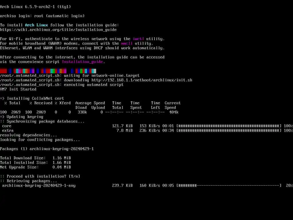Viewport: 293px width, 220px height.
Task: Click the '338k' average download value
Action: pyautogui.click(x=82, y=112)
